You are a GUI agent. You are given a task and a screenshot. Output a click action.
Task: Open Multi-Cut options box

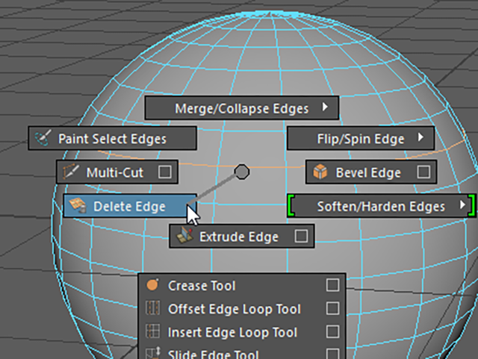tap(165, 172)
